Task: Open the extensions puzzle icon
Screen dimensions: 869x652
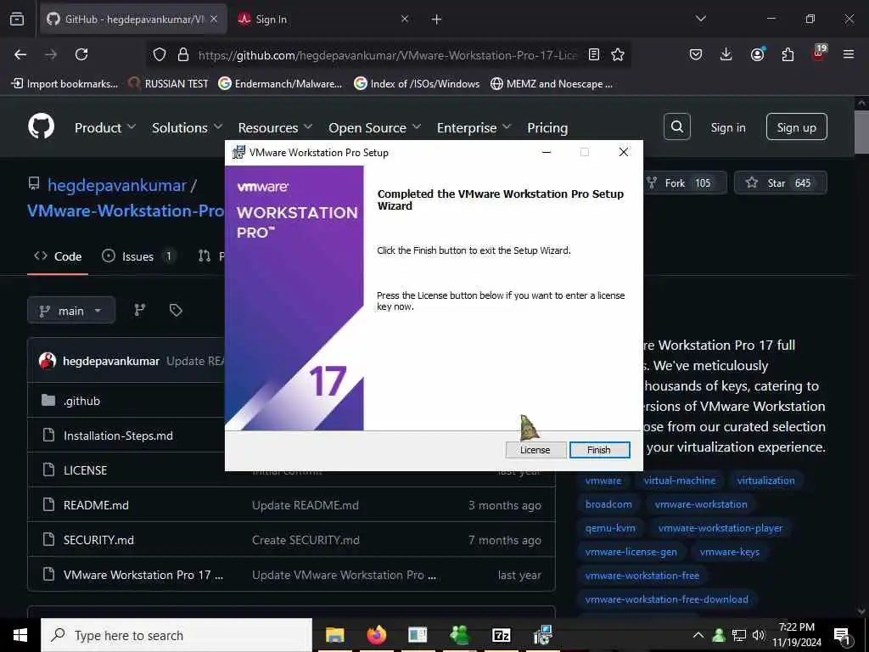Action: (x=788, y=54)
